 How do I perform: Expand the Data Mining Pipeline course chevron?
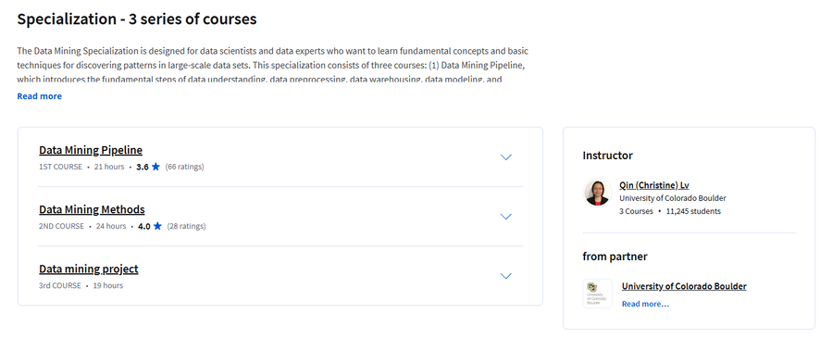pyautogui.click(x=505, y=157)
